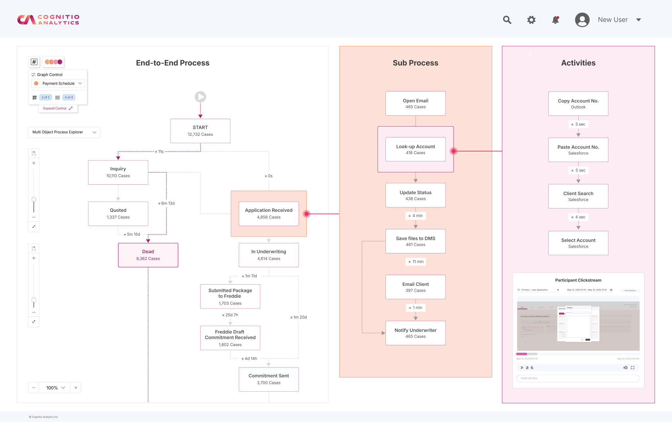672x422 pixels.
Task: Click the Expand Control link
Action: pos(58,108)
